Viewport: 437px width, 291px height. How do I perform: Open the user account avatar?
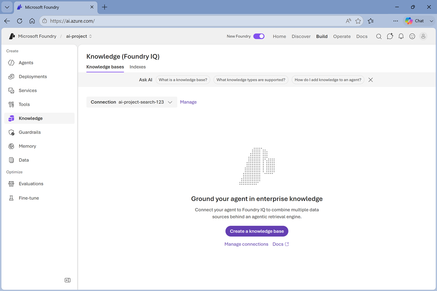423,36
